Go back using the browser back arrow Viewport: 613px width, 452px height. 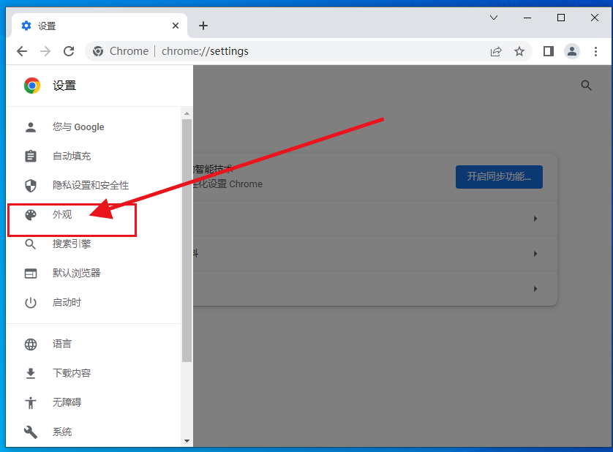22,51
